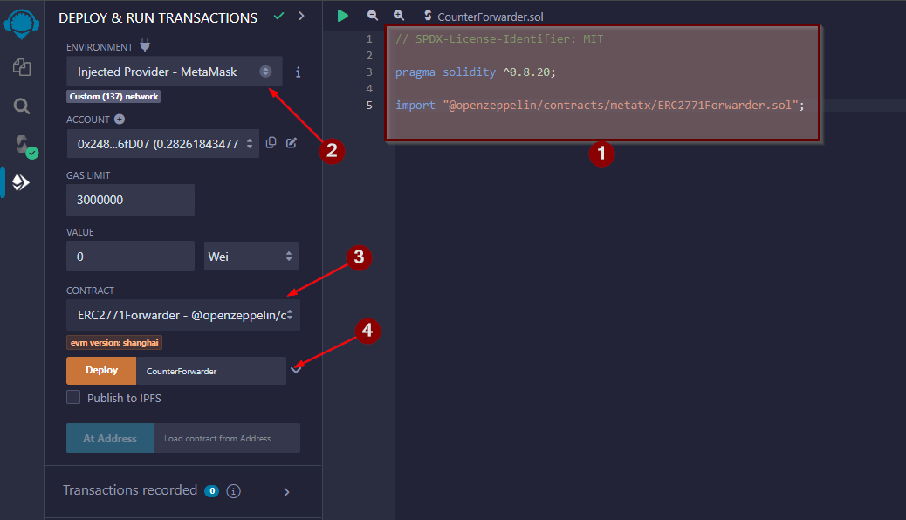The image size is (906, 520).
Task: Zoom in the editor font
Action: tap(399, 16)
